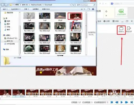Open the hamburger menu (菜单) in GIF tool
The width and height of the screenshot is (134, 105).
(x=116, y=21)
